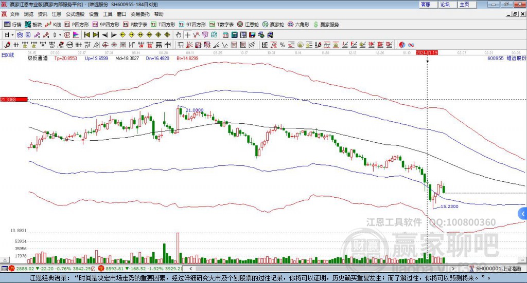The image size is (527, 283).
Task: Open the 江恩轮 Gann wheel tool
Action: point(248,25)
